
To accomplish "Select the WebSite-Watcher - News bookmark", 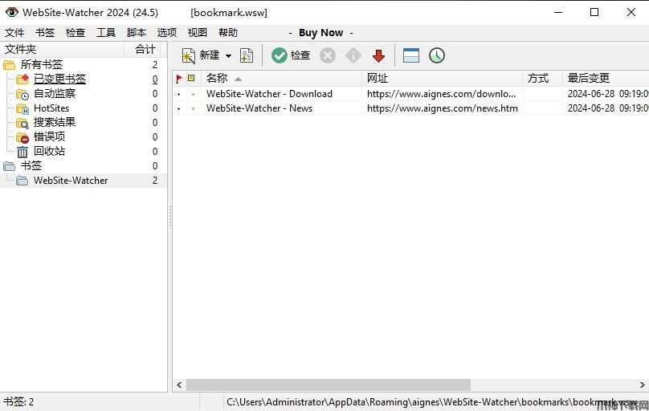I will click(x=259, y=108).
